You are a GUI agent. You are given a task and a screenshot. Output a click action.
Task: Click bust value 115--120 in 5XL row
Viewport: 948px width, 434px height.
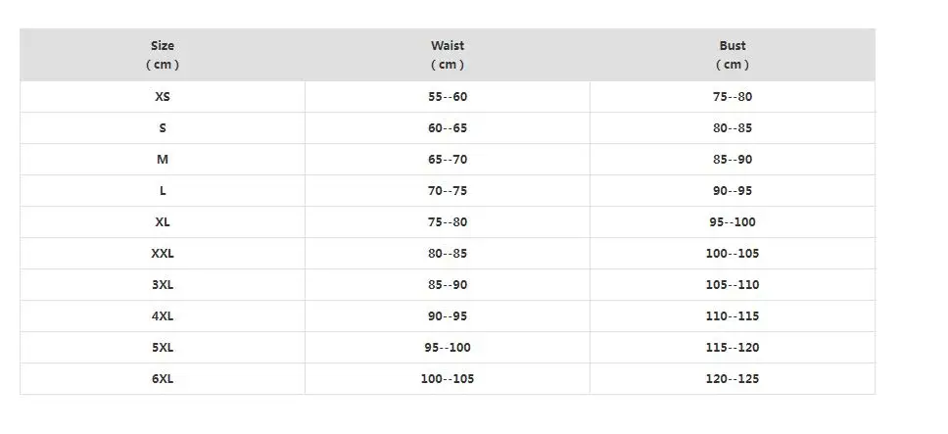click(733, 348)
